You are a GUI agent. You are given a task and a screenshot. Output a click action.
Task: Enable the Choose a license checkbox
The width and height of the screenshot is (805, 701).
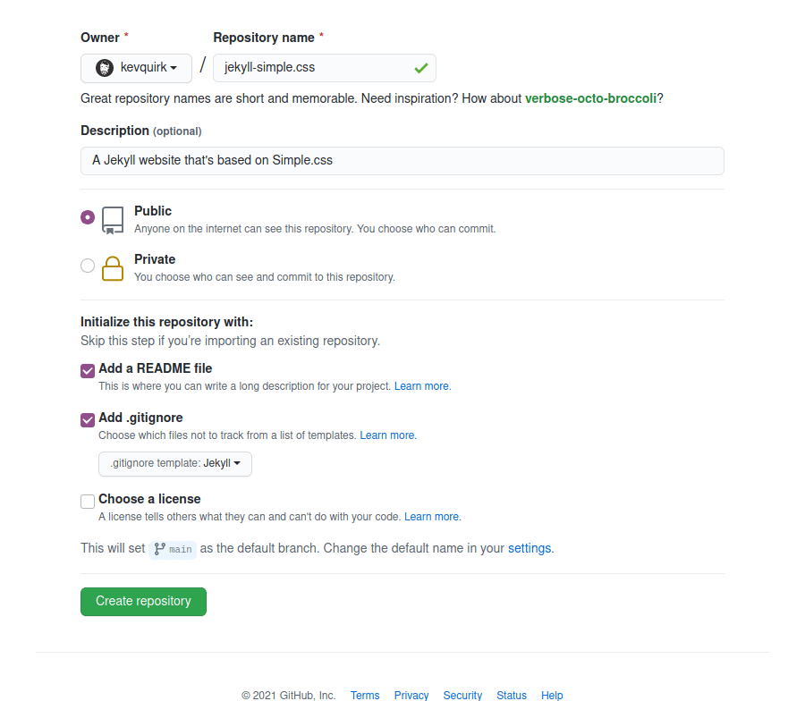87,501
